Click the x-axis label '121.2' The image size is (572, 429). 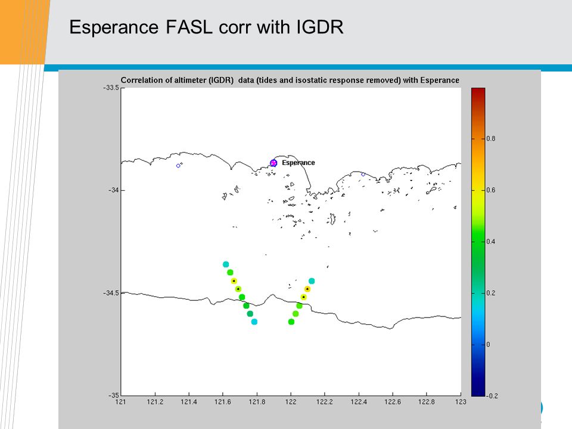[155, 402]
